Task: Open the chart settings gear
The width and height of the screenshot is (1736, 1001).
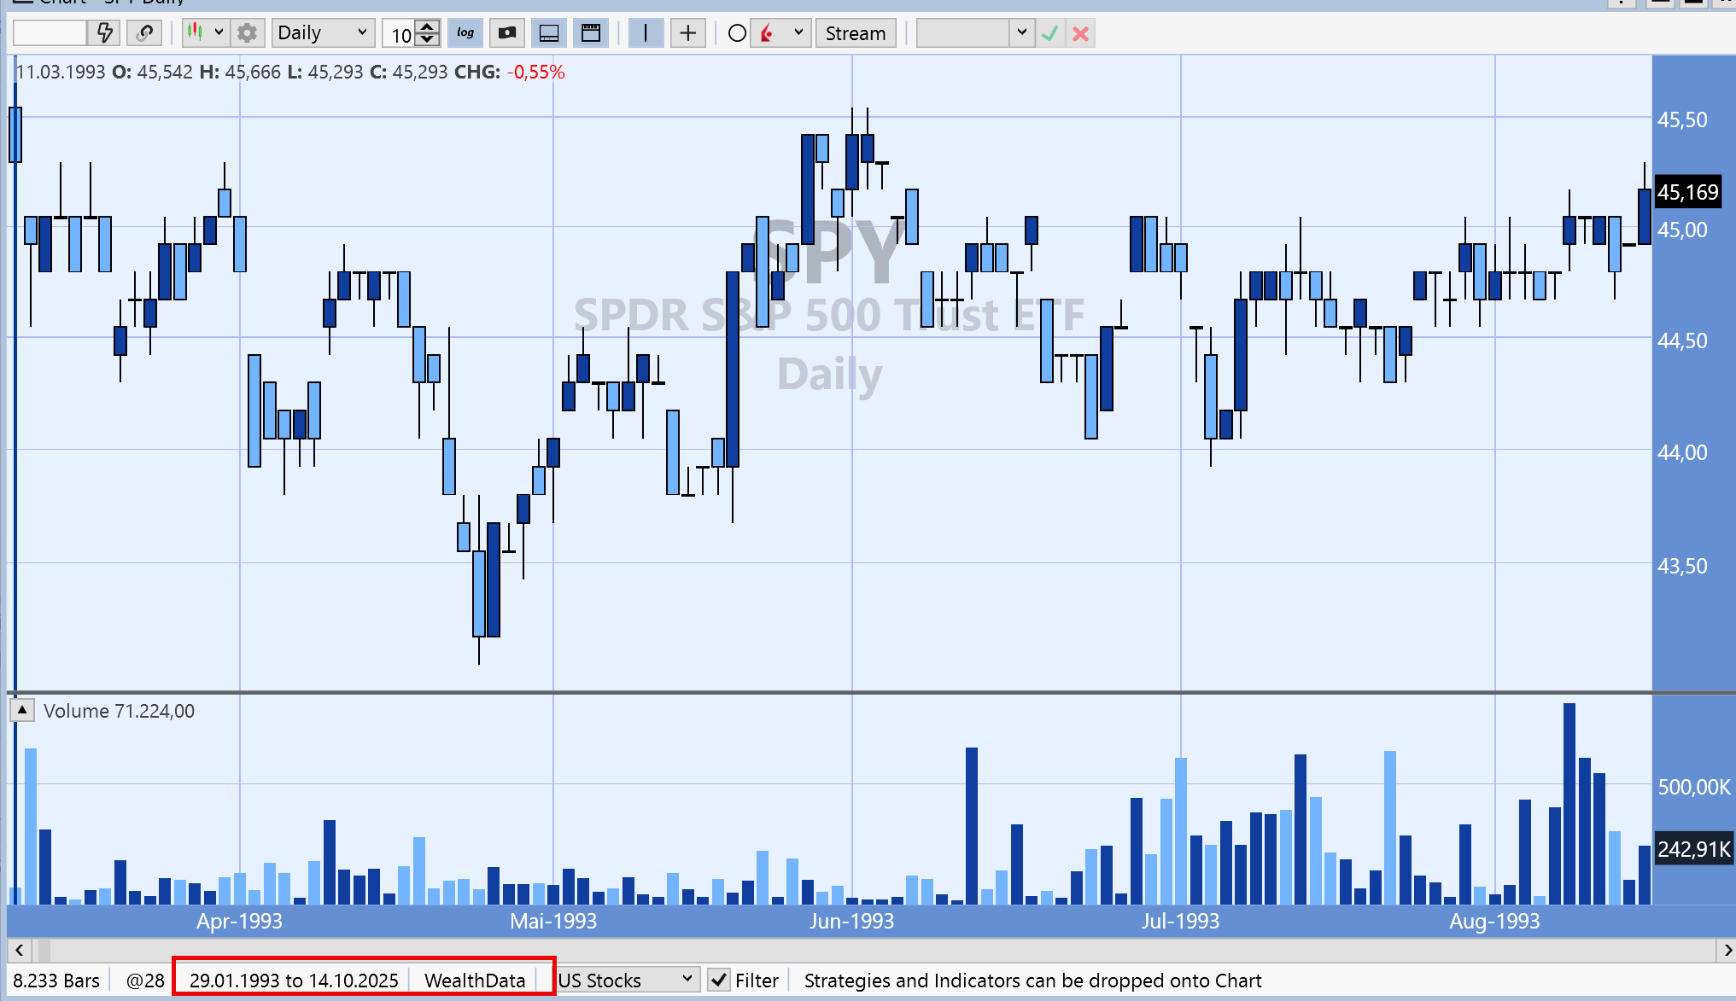Action: [x=248, y=33]
